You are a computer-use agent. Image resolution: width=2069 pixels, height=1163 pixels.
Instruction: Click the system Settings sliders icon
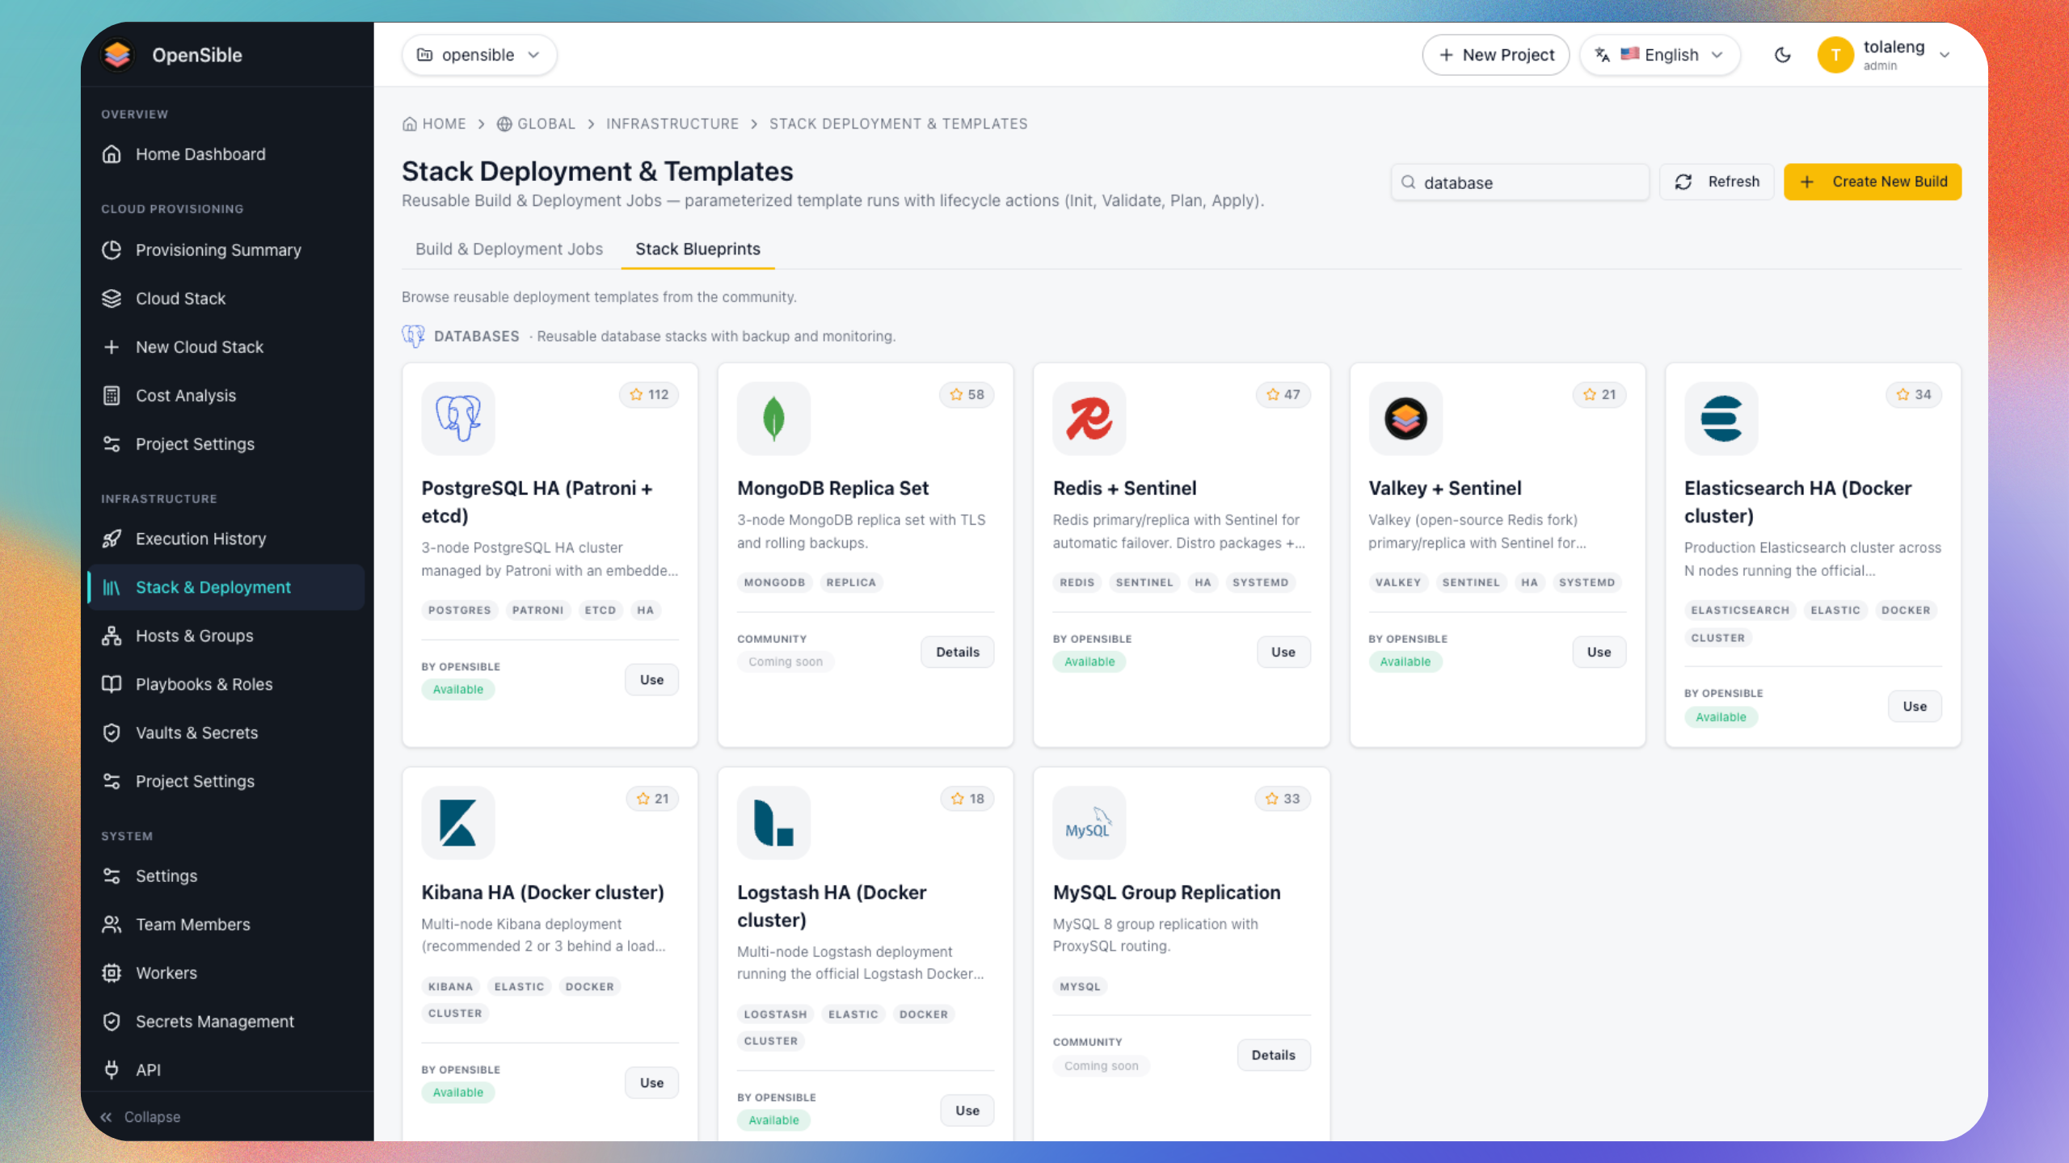(112, 875)
